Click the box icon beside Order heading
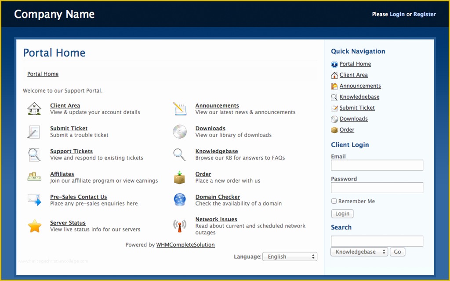This screenshot has height=281, width=450. point(179,177)
